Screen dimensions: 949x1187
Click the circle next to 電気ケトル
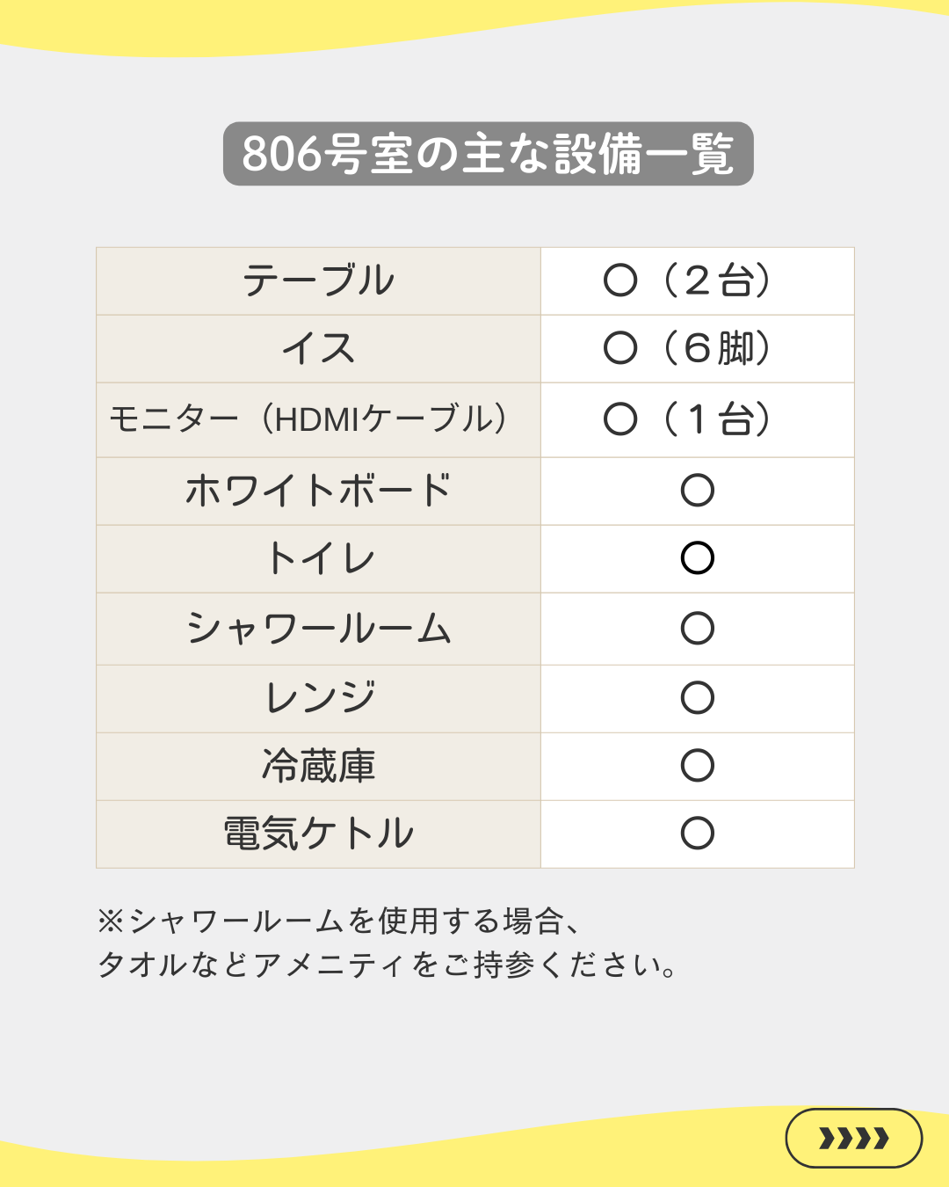(698, 833)
